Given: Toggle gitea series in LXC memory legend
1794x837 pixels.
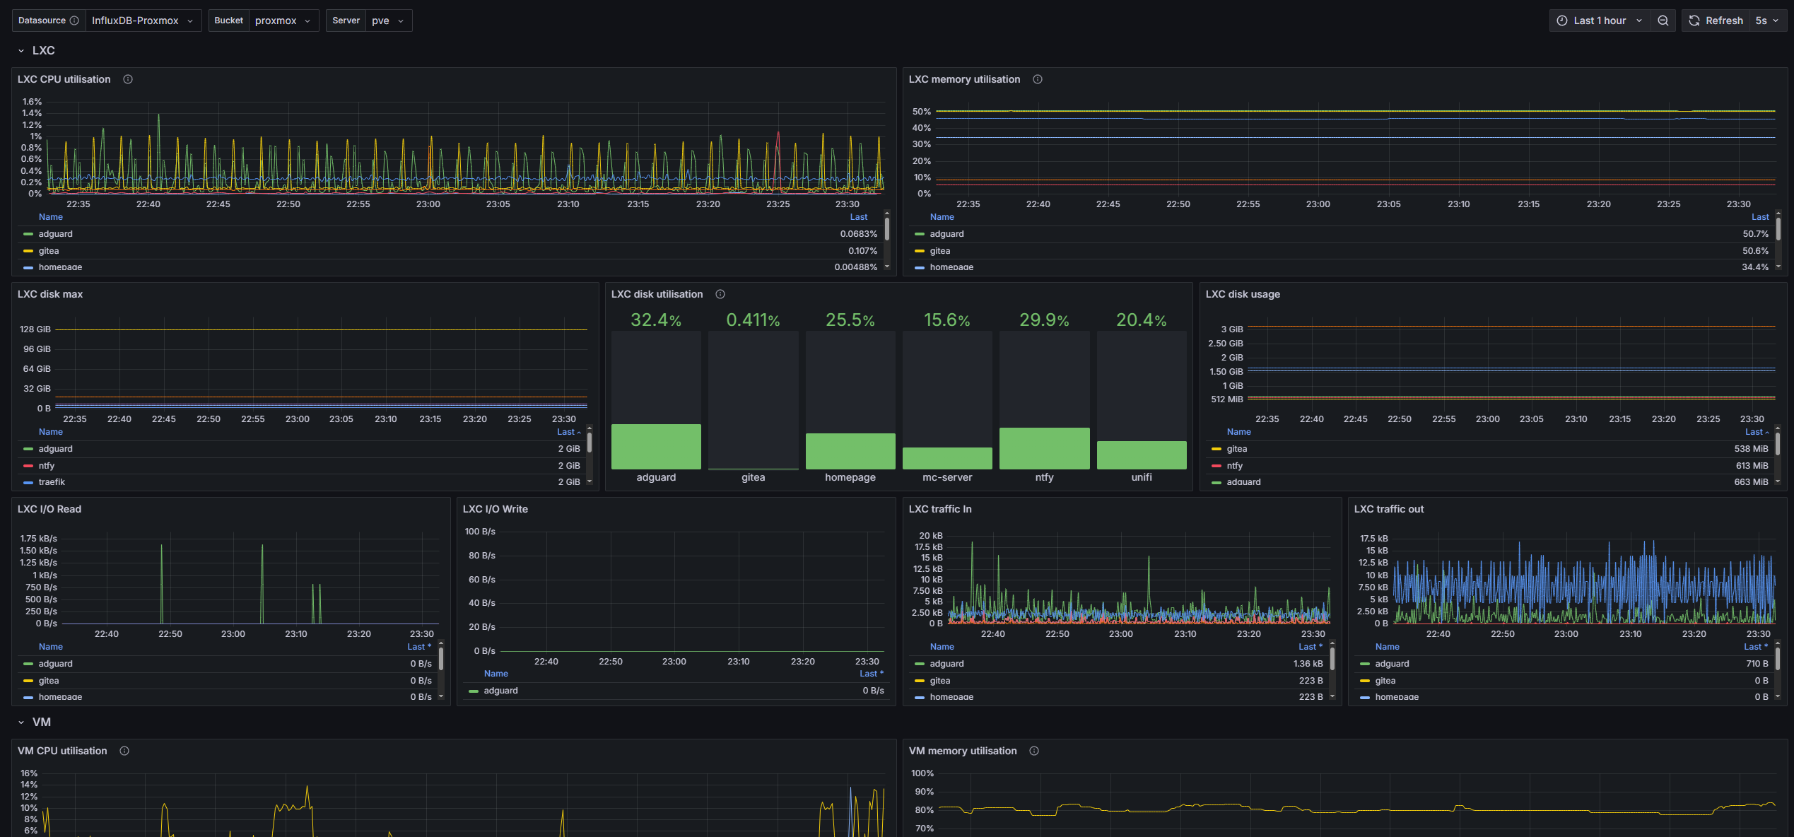Looking at the screenshot, I should [x=939, y=251].
